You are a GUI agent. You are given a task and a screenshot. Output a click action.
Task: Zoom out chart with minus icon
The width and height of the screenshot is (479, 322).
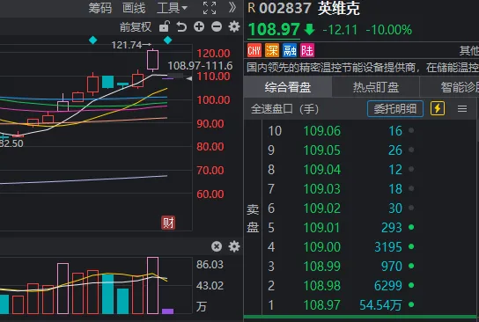217,27
